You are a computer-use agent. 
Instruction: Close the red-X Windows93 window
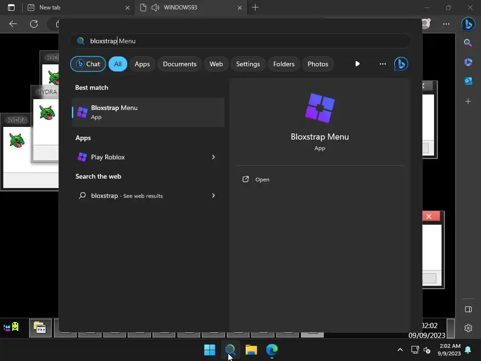429,216
